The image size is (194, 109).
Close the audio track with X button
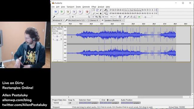point(52,27)
